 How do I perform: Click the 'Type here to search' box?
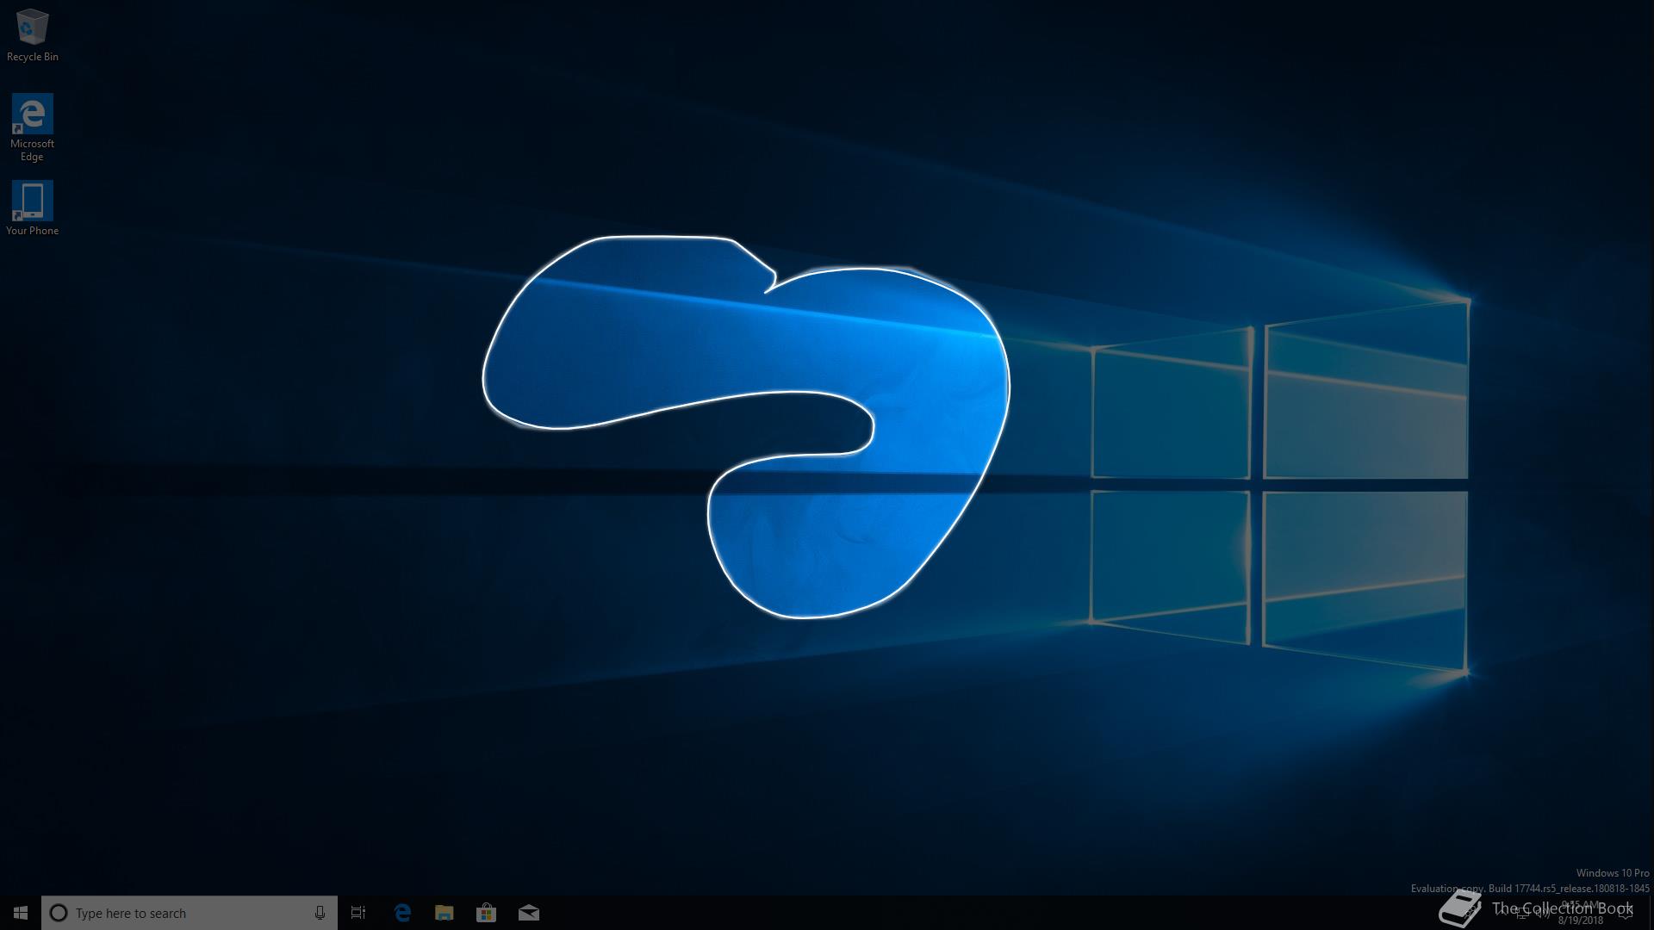point(190,913)
